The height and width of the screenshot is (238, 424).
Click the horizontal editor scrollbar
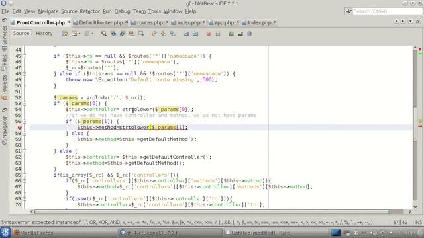coord(211,212)
